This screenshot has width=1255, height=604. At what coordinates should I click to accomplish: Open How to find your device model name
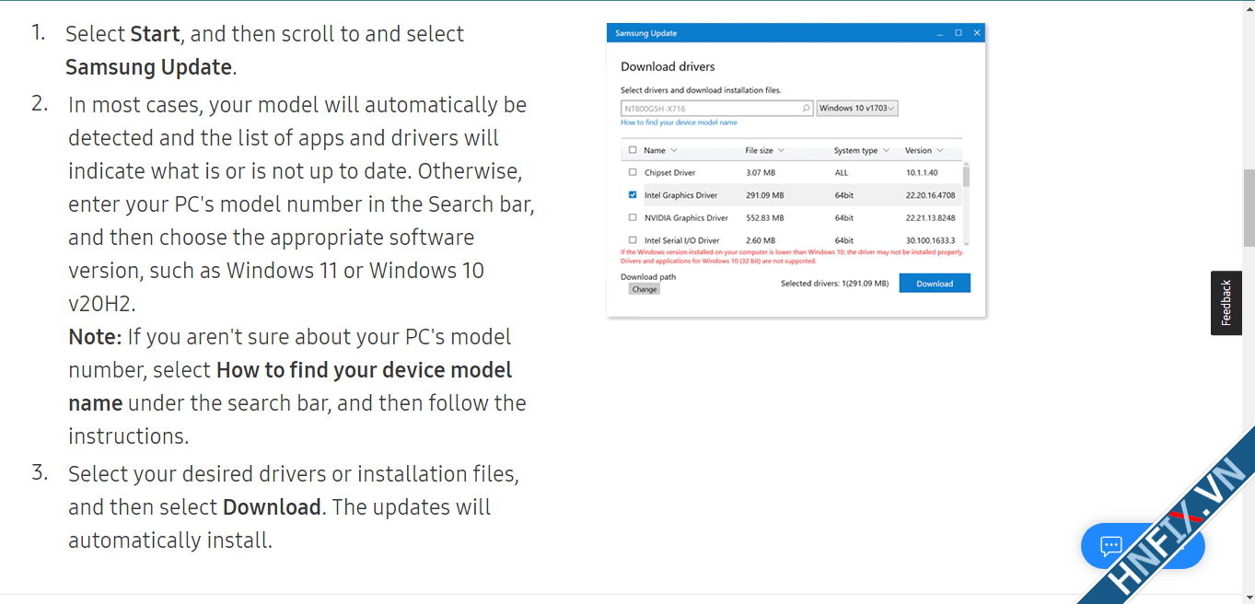679,122
